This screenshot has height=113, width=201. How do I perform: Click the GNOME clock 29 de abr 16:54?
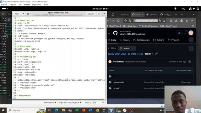(x=100, y=9)
